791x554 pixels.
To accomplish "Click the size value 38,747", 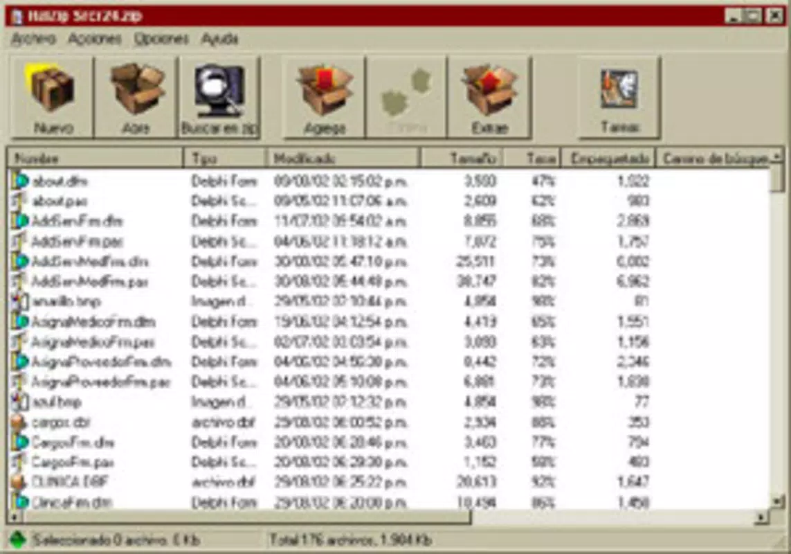I will point(476,281).
